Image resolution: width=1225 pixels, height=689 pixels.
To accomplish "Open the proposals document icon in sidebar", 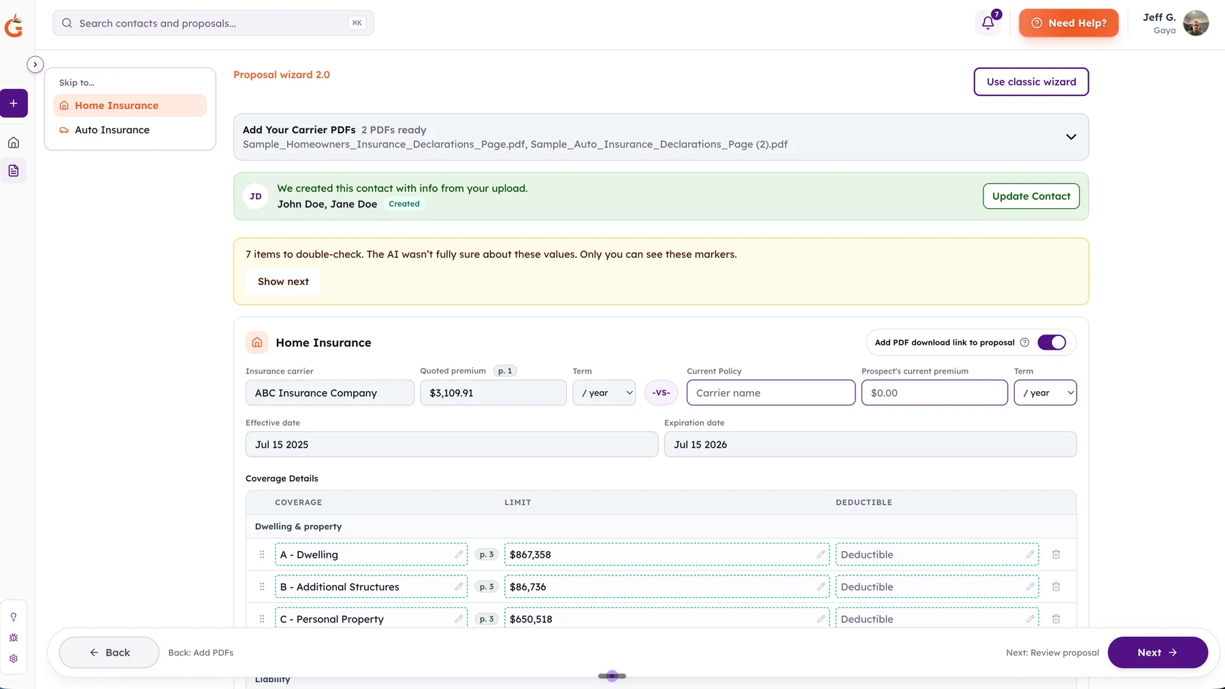I will point(14,171).
